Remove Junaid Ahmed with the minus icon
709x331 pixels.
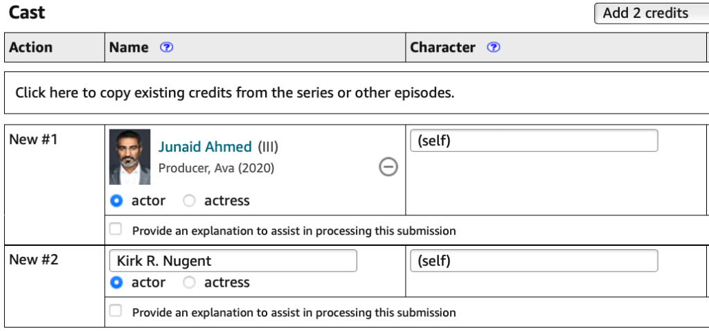click(388, 166)
